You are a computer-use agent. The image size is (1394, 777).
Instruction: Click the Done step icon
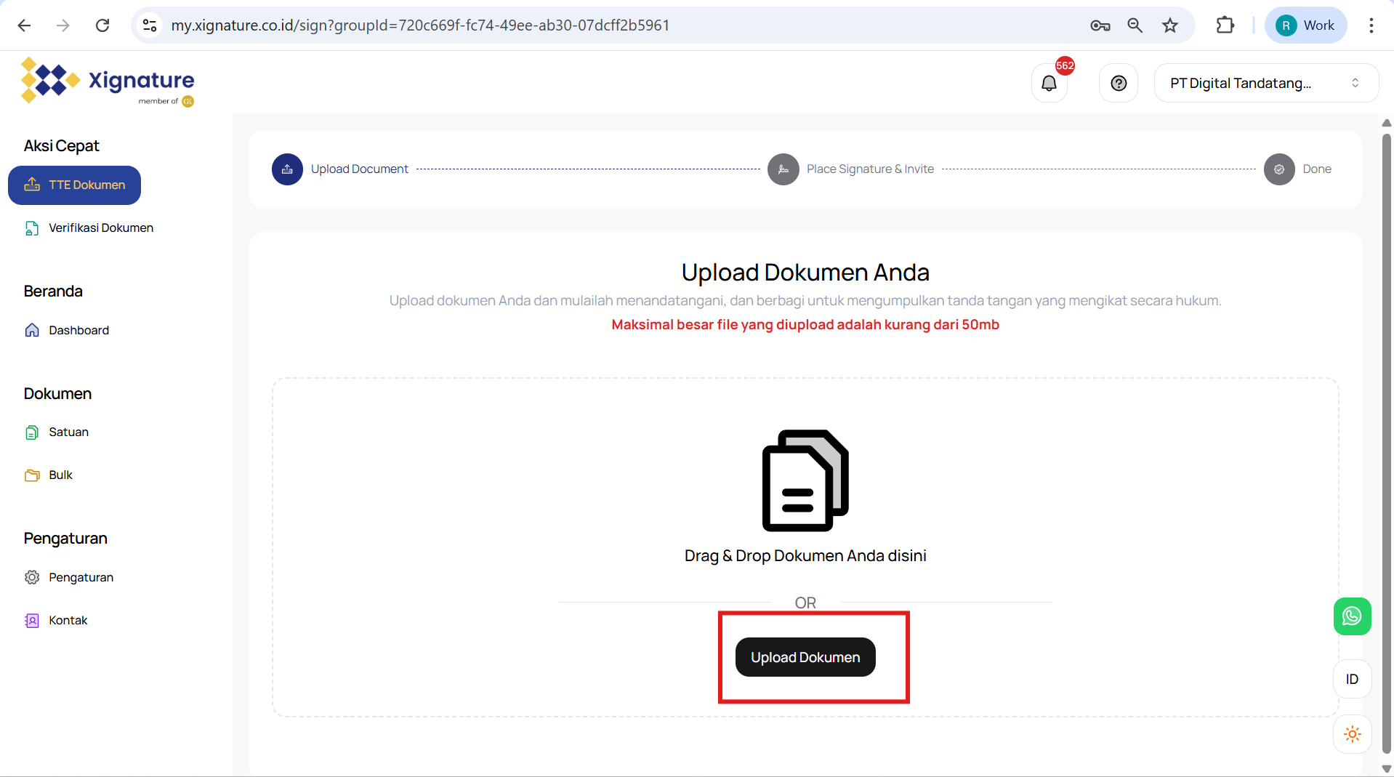1278,169
